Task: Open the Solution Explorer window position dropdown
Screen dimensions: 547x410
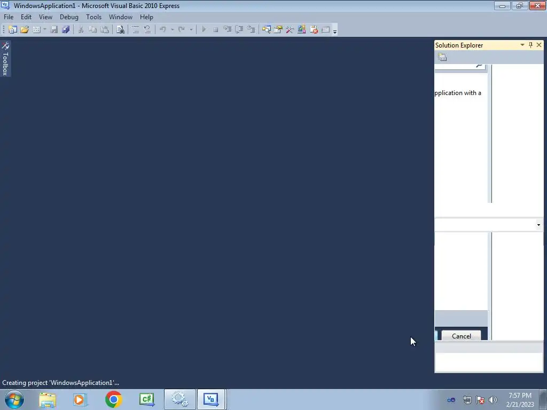Action: 522,45
